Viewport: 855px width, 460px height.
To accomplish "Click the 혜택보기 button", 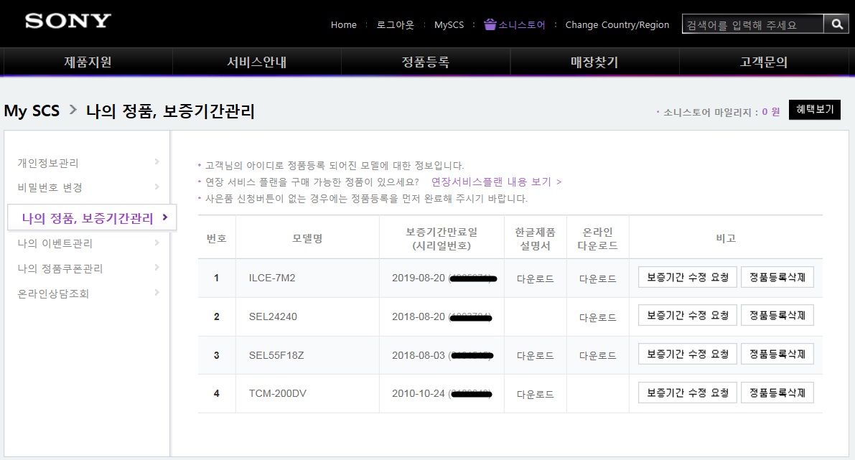I will [814, 110].
